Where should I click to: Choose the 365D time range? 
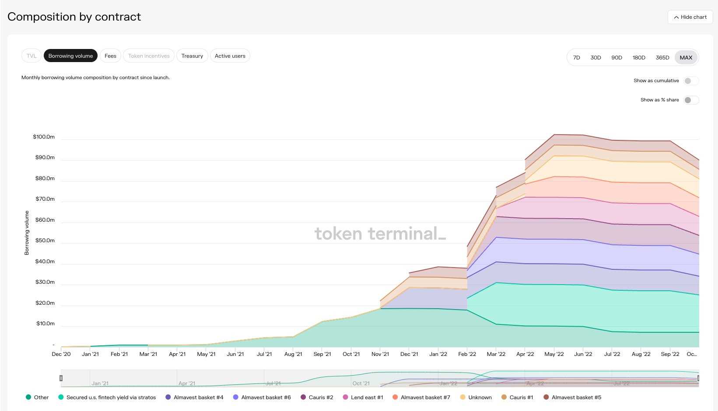(662, 58)
